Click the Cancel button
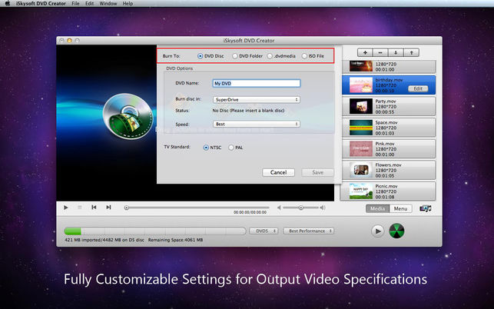494x309 pixels. point(279,172)
